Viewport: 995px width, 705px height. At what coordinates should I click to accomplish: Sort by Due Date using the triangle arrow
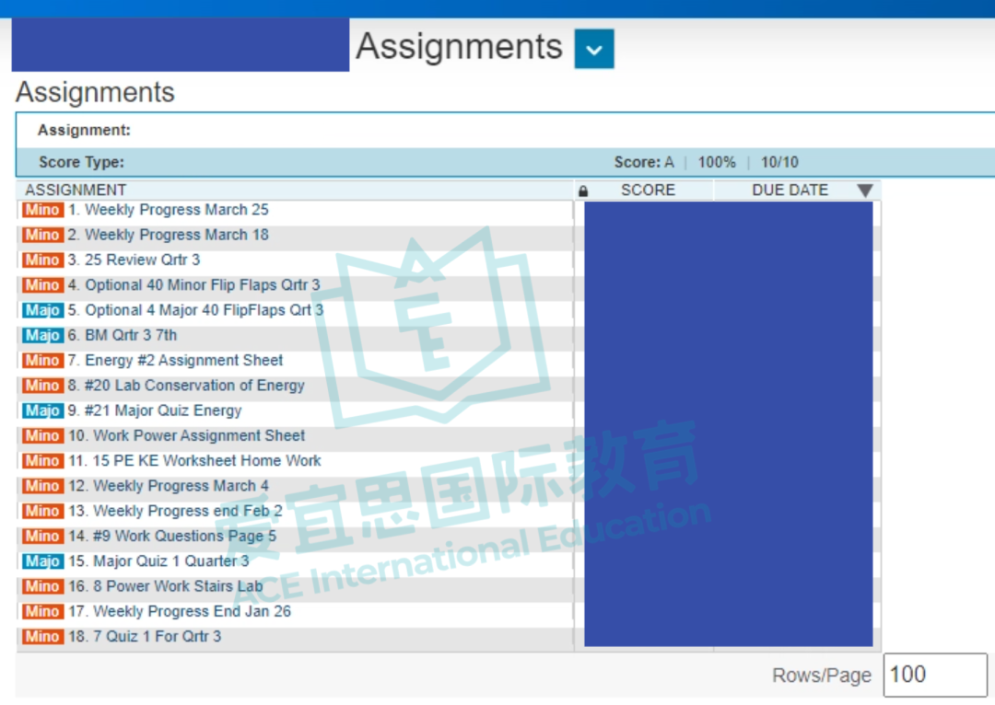click(864, 191)
